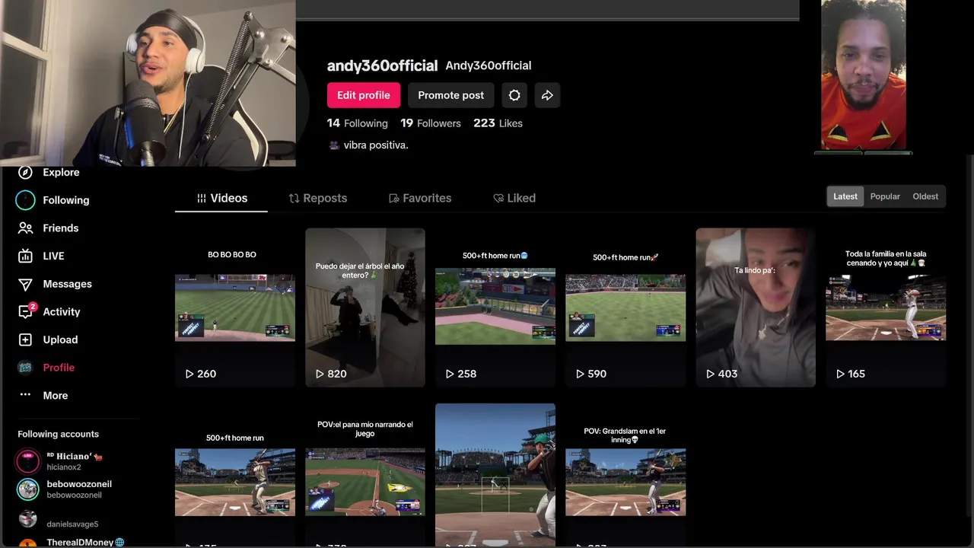This screenshot has height=548, width=974.
Task: Open the Profile avatar icon in sidebar
Action: [25, 368]
